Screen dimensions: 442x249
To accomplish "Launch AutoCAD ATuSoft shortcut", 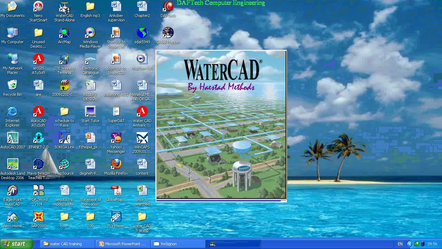I will coord(38,112).
